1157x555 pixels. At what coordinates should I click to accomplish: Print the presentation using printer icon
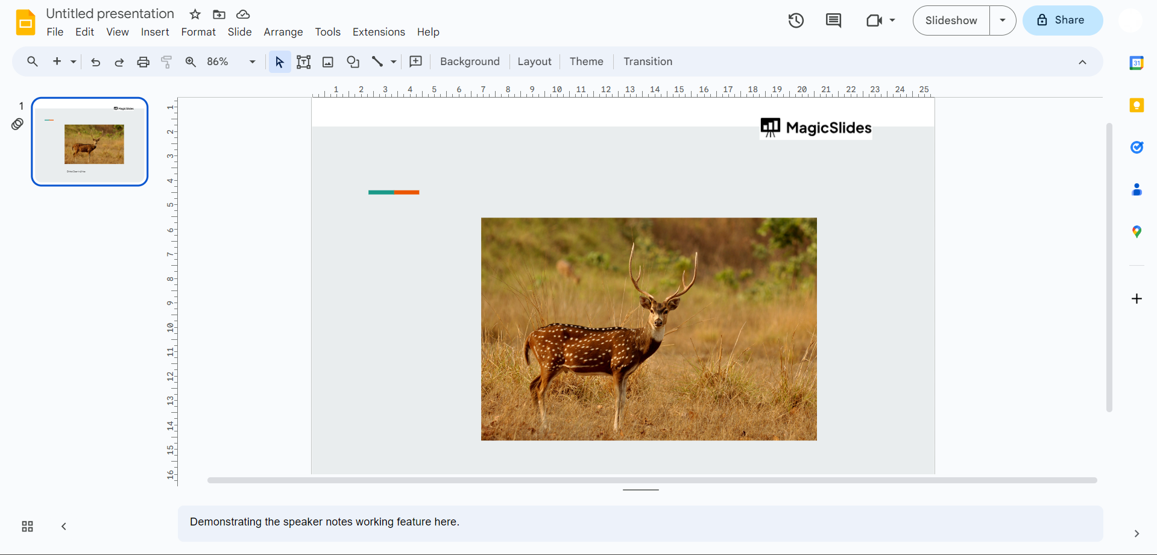pyautogui.click(x=143, y=62)
